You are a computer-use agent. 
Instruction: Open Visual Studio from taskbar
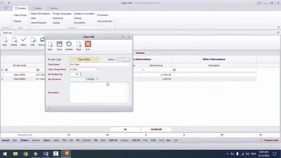[x=46, y=154]
